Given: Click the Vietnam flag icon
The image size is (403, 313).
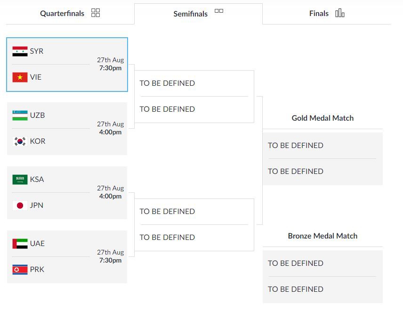Looking at the screenshot, I should click(20, 77).
